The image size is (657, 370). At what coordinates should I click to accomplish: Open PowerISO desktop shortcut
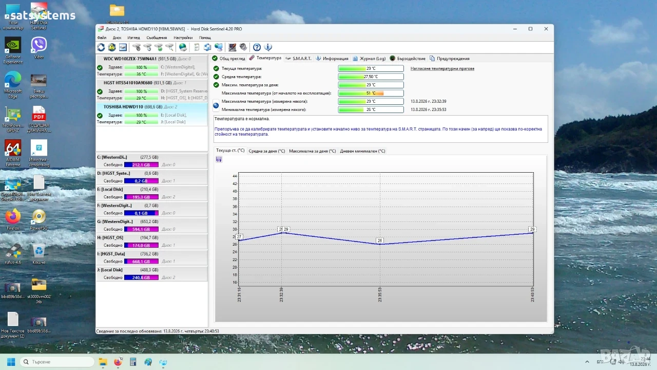click(38, 219)
